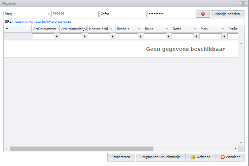This screenshot has width=249, height=166.
Task: Click the Artikelomschrijving filter text box
Action: coord(71,37)
